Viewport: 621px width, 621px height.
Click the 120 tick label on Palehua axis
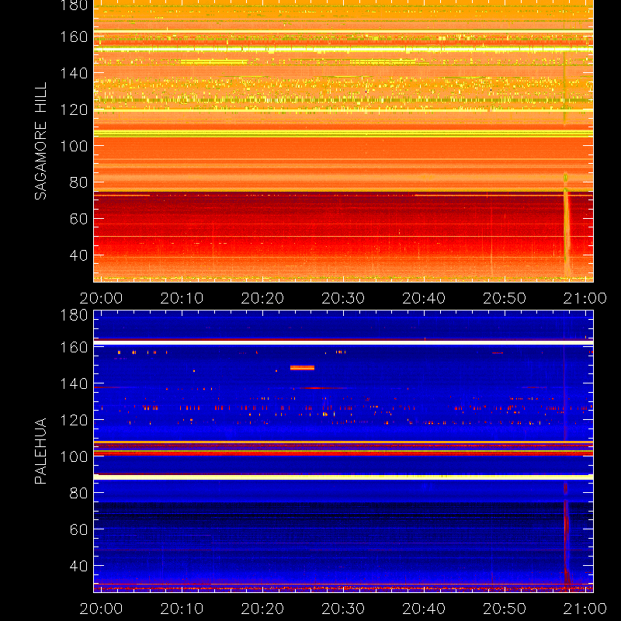74,420
